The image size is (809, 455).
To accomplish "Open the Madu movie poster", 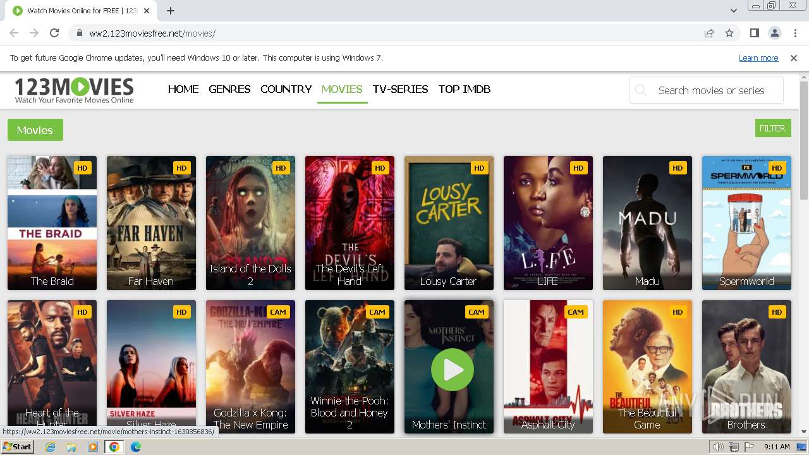I will [647, 223].
